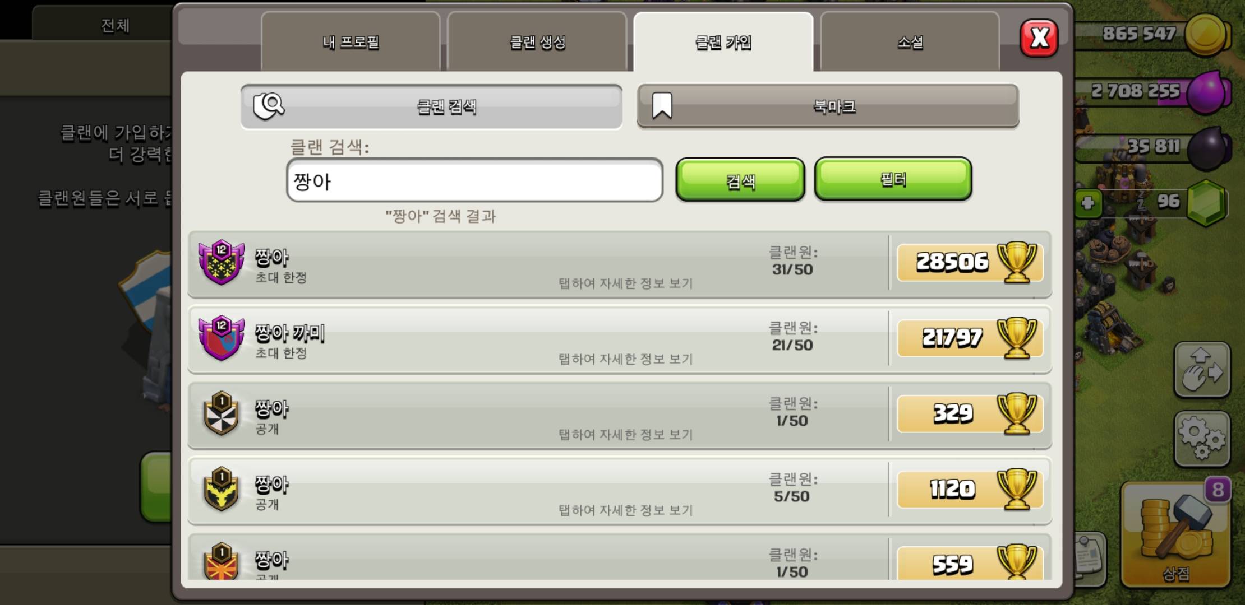Click the 짱아 까미 clan badge

point(222,338)
